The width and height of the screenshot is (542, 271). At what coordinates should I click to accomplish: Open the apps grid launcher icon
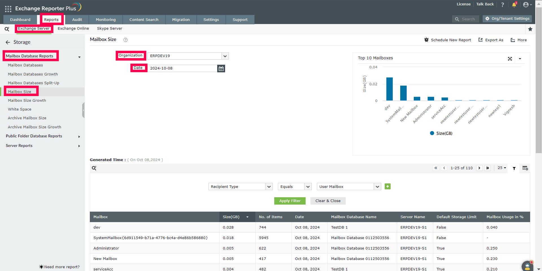[x=8, y=9]
